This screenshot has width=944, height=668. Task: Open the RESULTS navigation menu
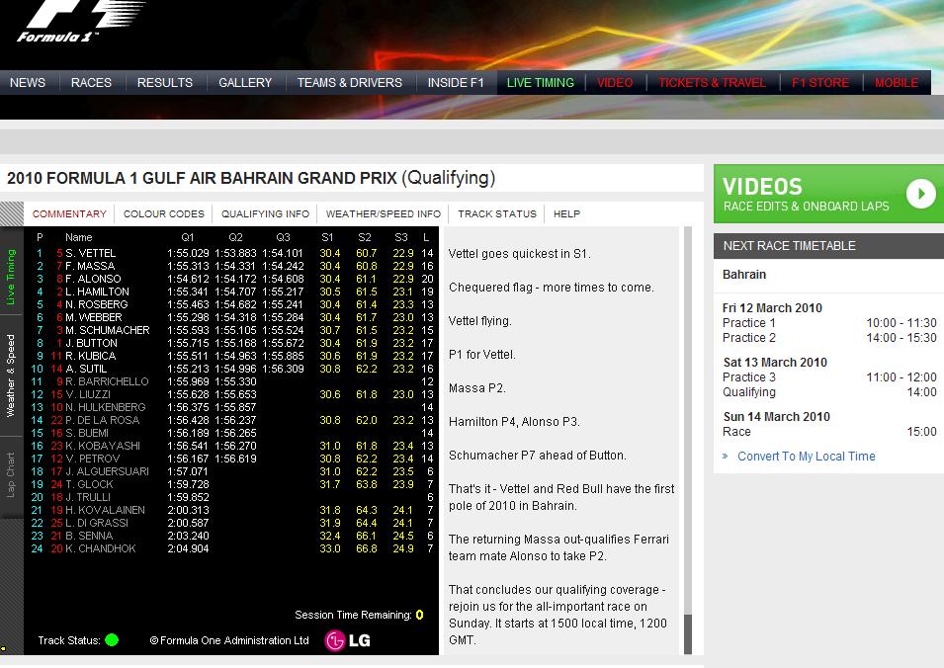coord(165,83)
